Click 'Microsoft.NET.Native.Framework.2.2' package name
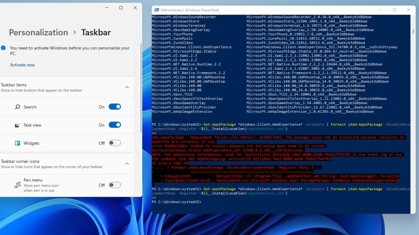 [x=188, y=73]
